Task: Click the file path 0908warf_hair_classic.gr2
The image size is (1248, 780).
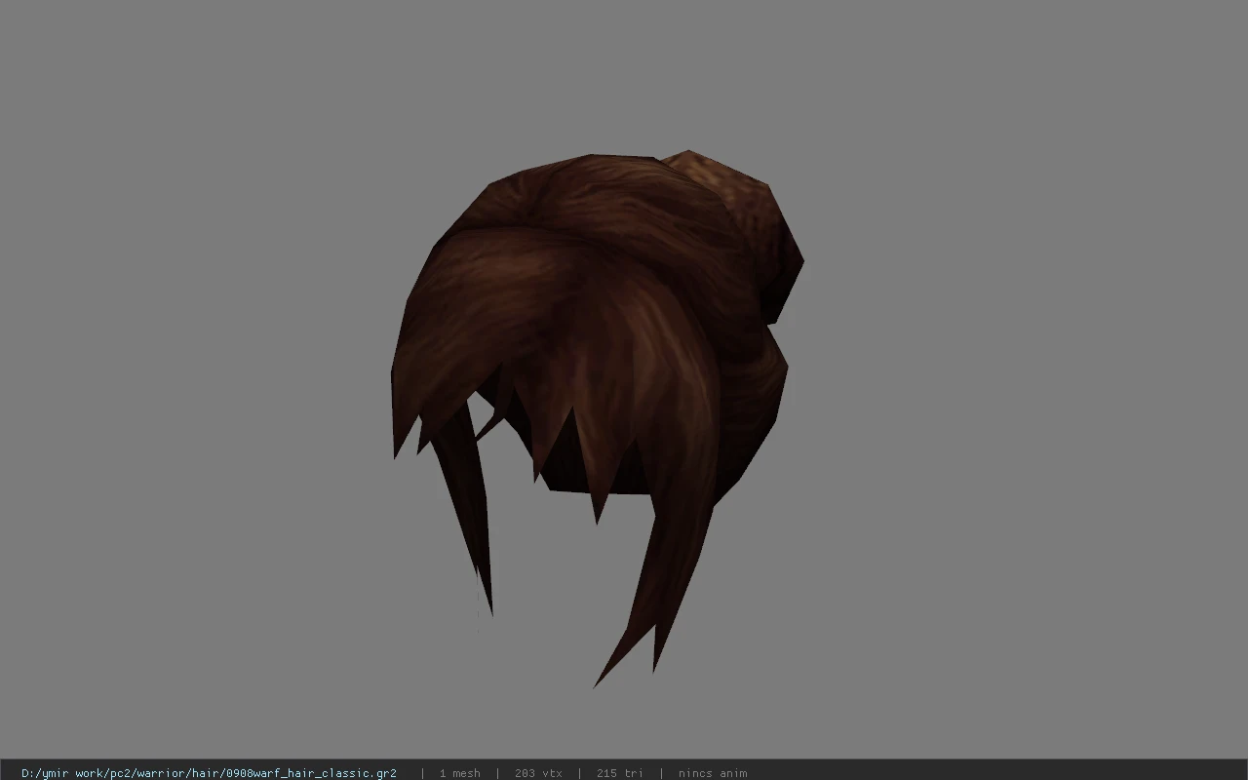Action: [x=209, y=773]
